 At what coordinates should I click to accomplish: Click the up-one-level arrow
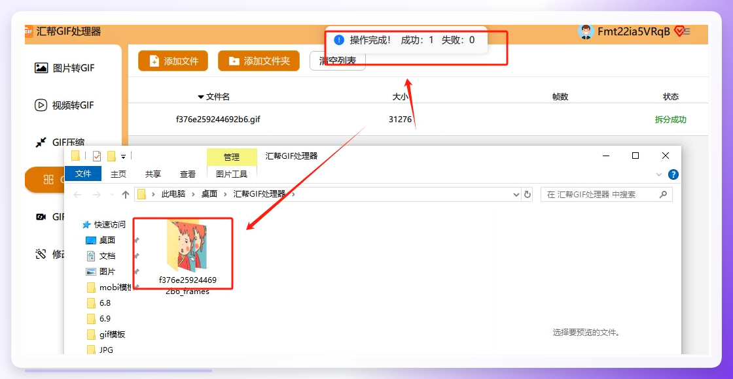[125, 195]
